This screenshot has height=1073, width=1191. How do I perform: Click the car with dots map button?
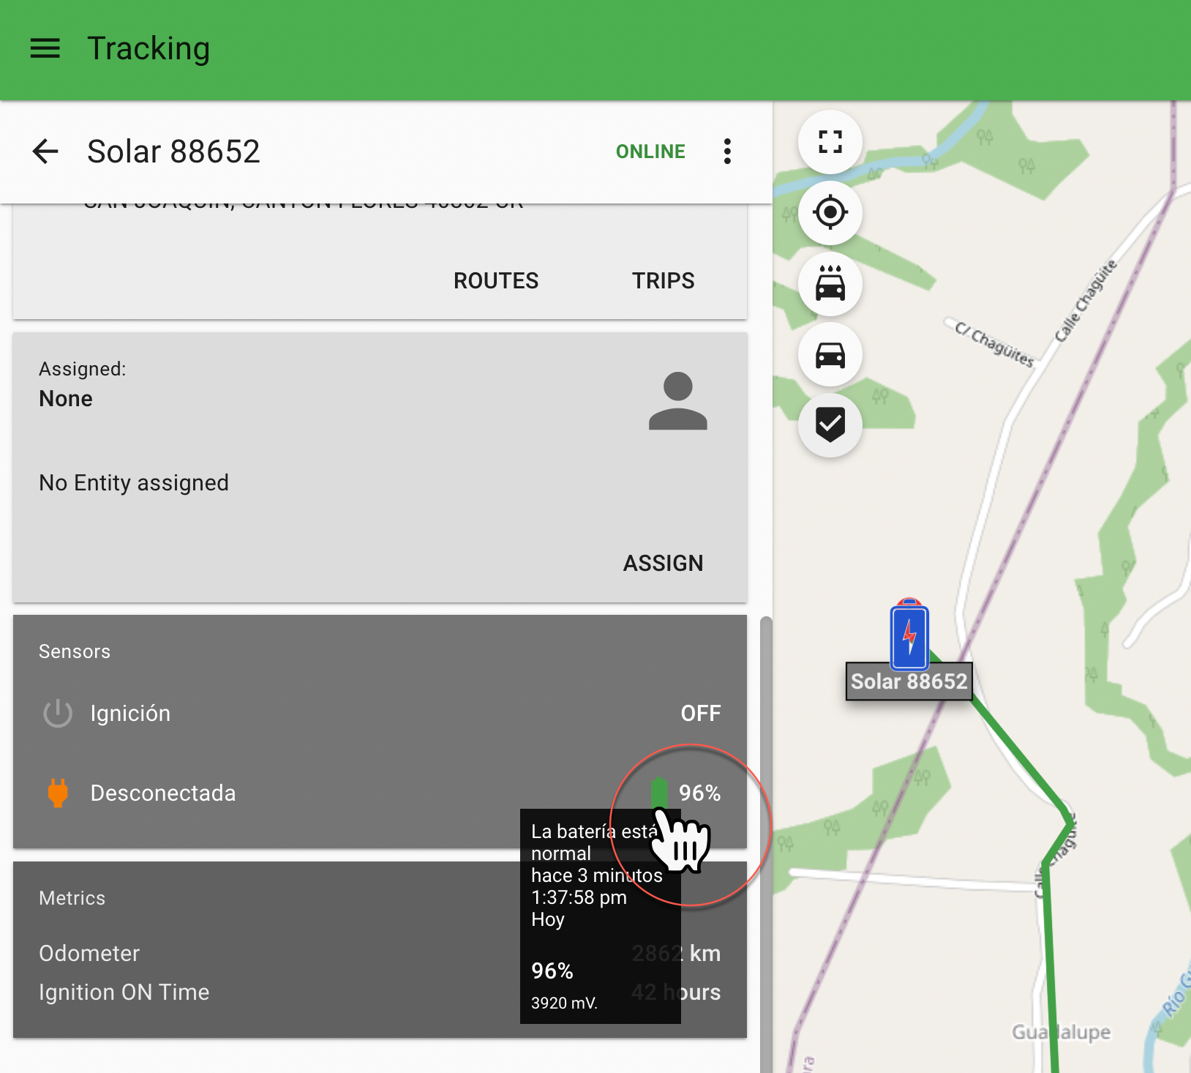tap(830, 284)
